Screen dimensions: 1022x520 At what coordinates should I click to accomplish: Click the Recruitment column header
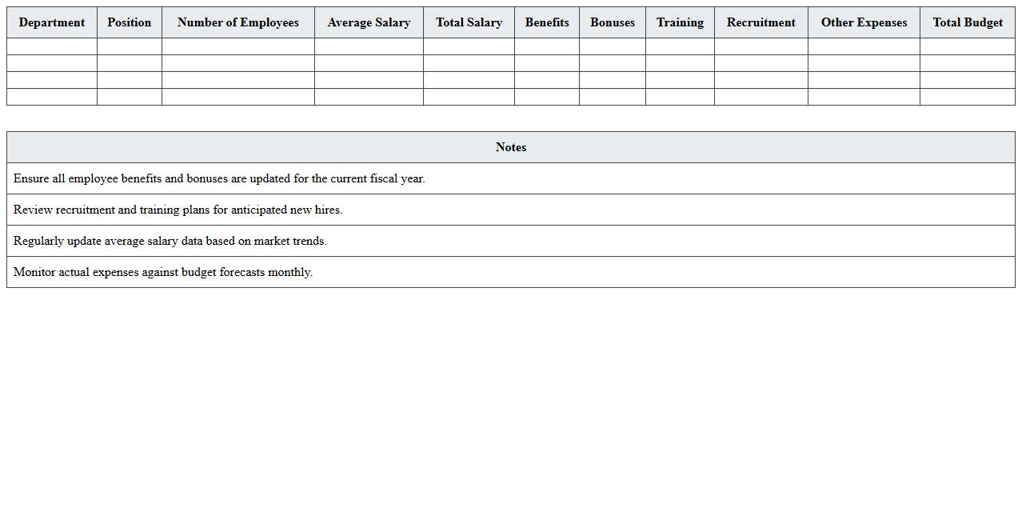761,22
